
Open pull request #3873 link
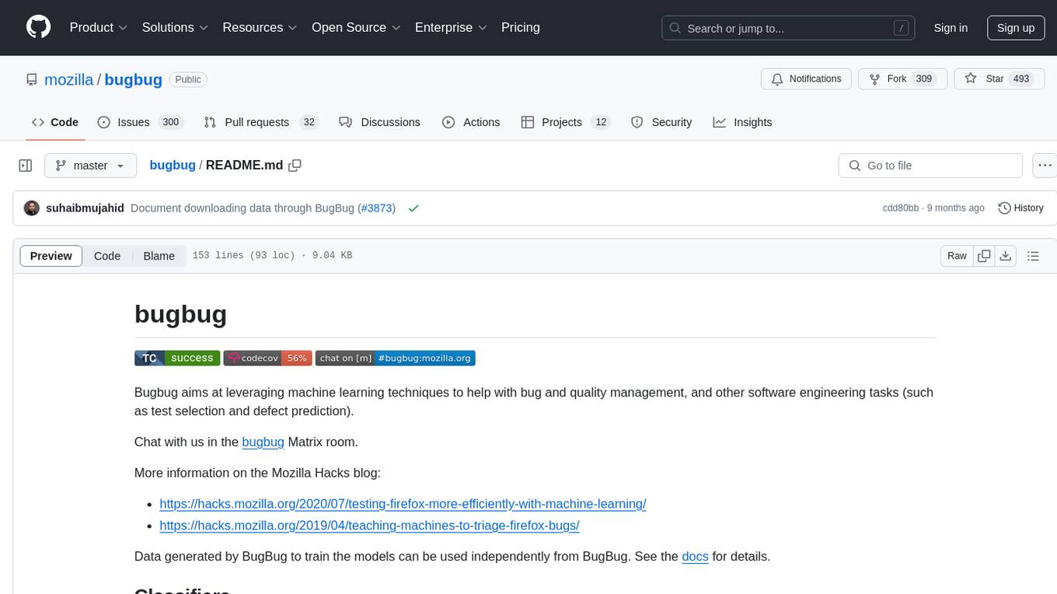pyautogui.click(x=376, y=208)
